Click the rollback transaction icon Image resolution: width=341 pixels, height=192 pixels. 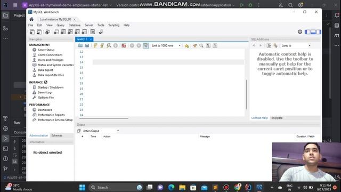(139, 45)
